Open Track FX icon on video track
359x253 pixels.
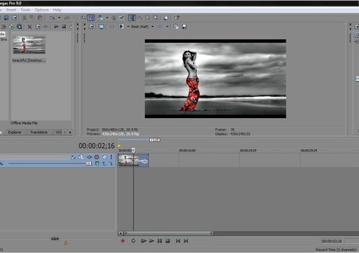[x=89, y=157]
